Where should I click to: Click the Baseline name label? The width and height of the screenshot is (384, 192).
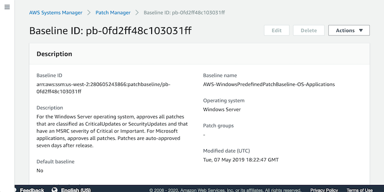(x=220, y=75)
